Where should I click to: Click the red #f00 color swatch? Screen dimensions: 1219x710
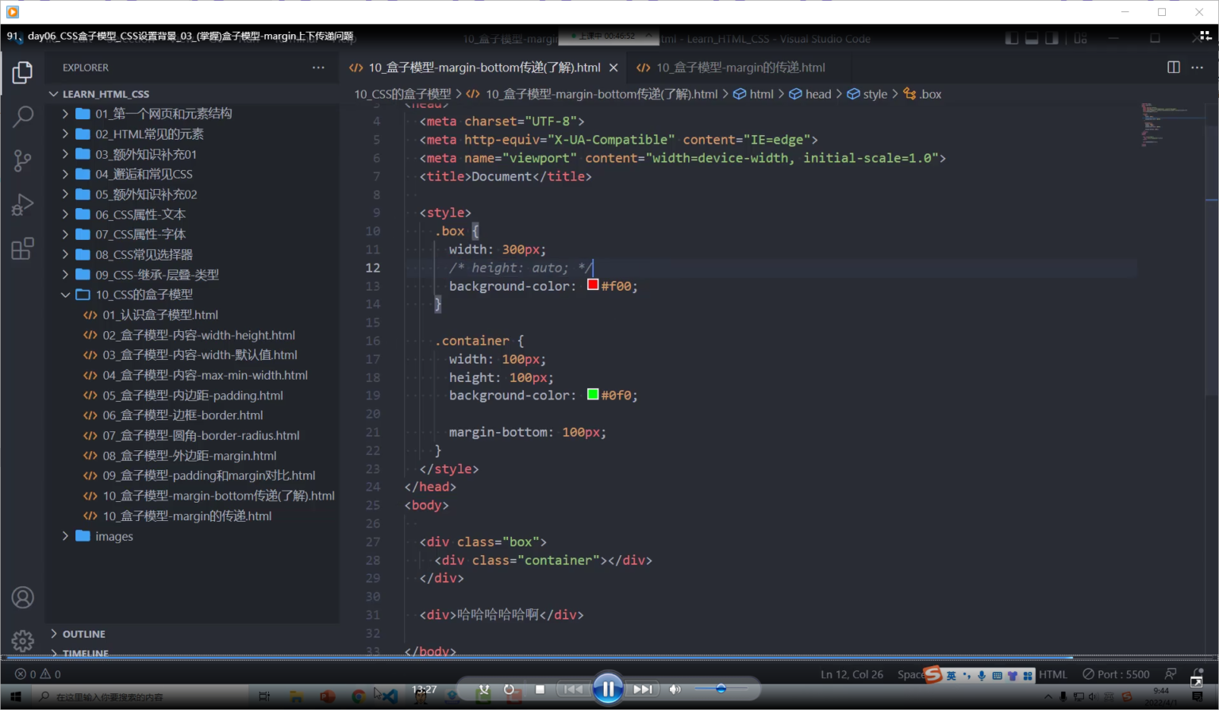pos(593,284)
